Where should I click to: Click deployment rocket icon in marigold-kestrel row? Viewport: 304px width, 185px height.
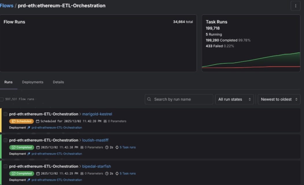pyautogui.click(x=29, y=128)
